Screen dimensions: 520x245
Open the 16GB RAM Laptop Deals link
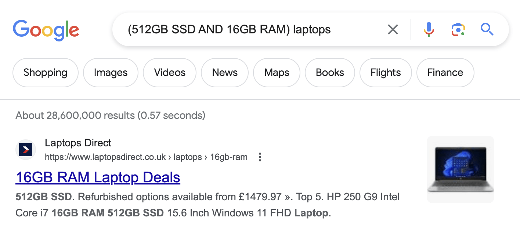(x=98, y=178)
